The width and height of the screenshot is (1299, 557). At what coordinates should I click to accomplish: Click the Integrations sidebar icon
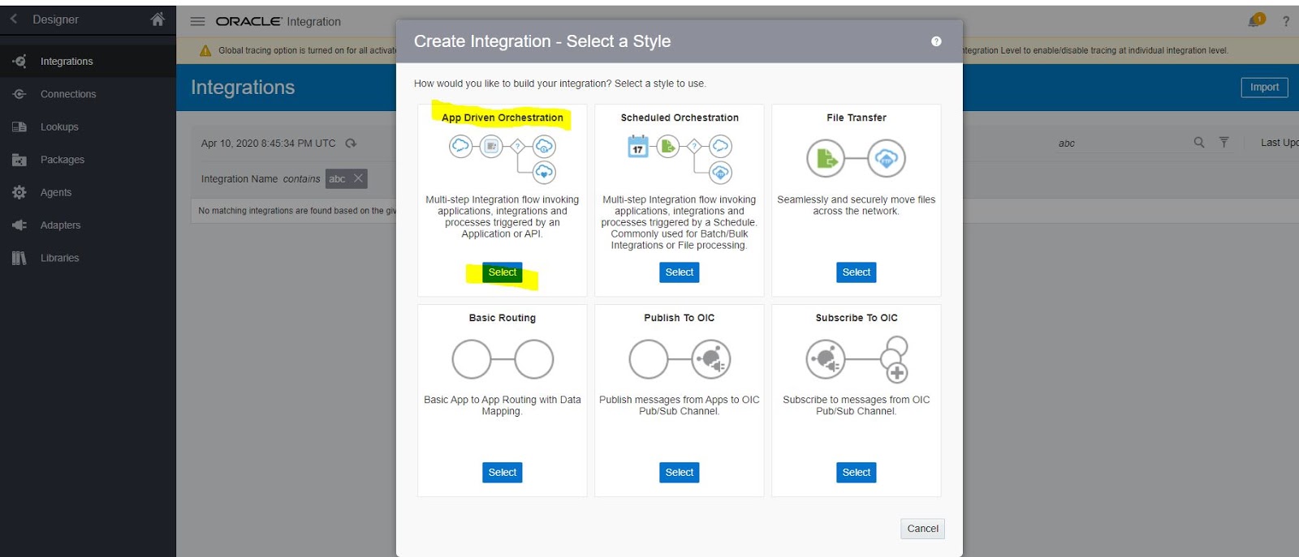pos(19,61)
